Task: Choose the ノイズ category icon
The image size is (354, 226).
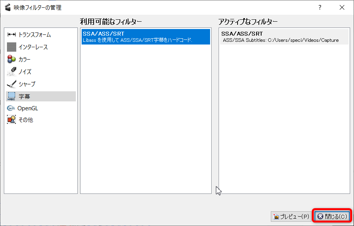Action: point(12,72)
